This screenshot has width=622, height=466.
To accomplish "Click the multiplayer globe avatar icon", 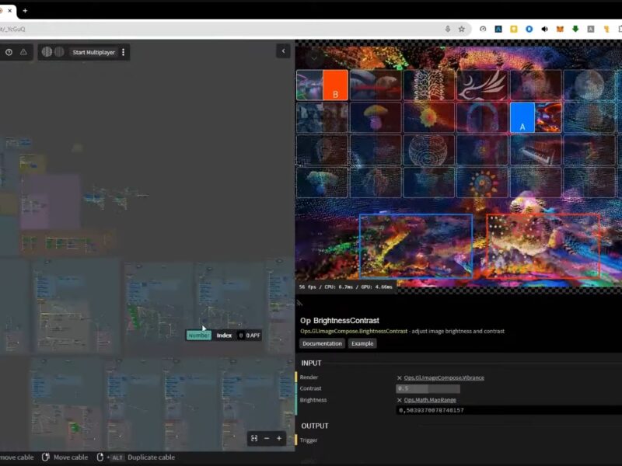I will click(x=47, y=52).
